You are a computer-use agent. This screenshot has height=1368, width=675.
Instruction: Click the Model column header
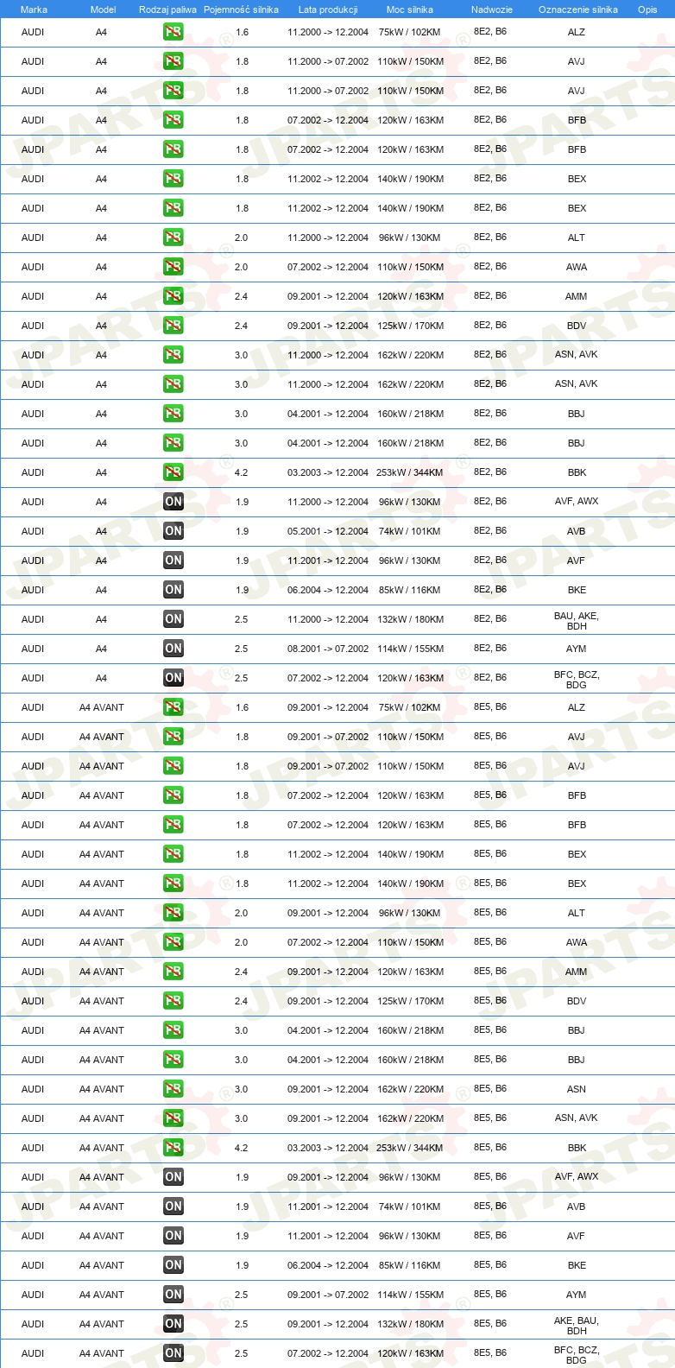[103, 9]
